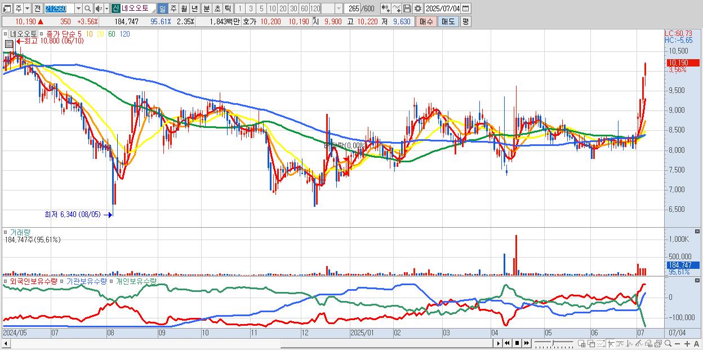Image resolution: width=703 pixels, height=350 pixels.
Task: Open the interval value dropdown after 120
Action: point(339,8)
